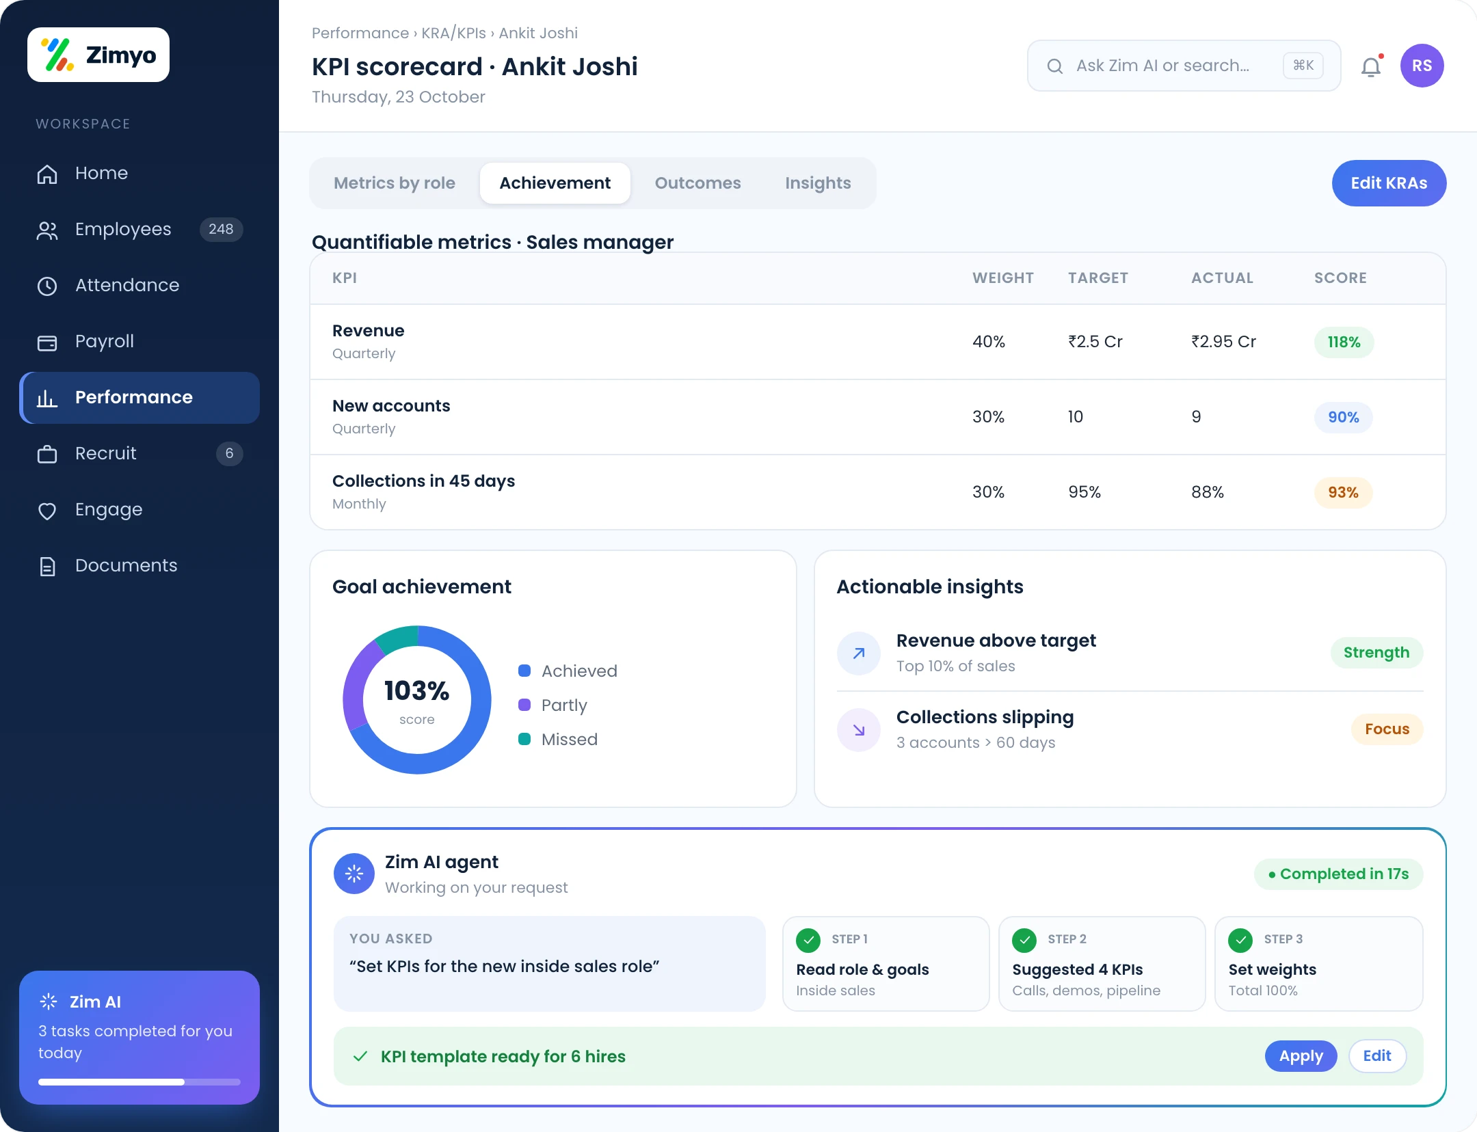Open Attendance clock icon in sidebar
1477x1132 pixels.
[47, 286]
